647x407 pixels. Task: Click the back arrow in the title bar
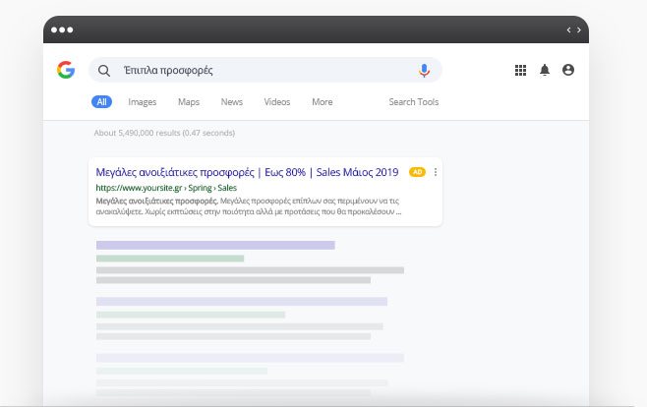(x=569, y=30)
